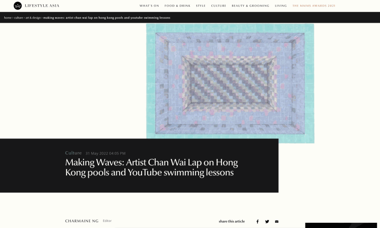Open the What's On menu
This screenshot has width=380, height=228.
click(x=149, y=6)
